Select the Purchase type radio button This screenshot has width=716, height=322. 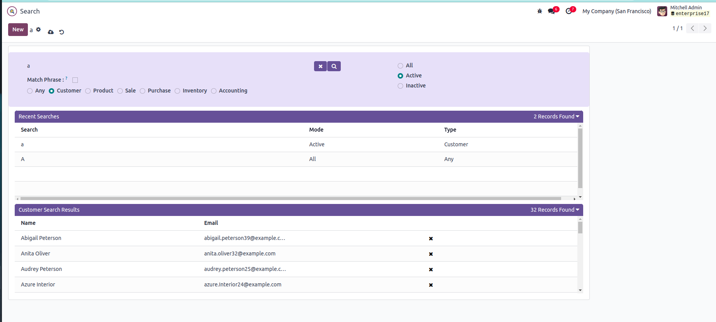tap(143, 91)
